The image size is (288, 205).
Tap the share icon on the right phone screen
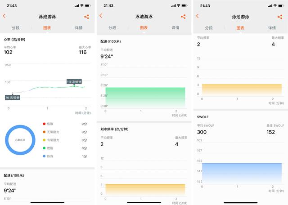point(280,17)
